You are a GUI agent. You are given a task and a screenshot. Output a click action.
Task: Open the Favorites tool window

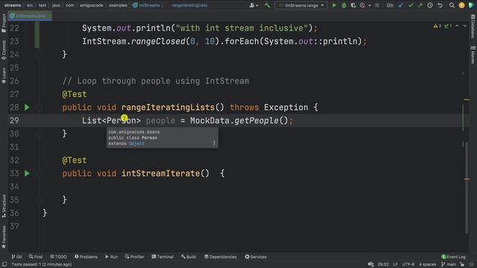pos(4,237)
